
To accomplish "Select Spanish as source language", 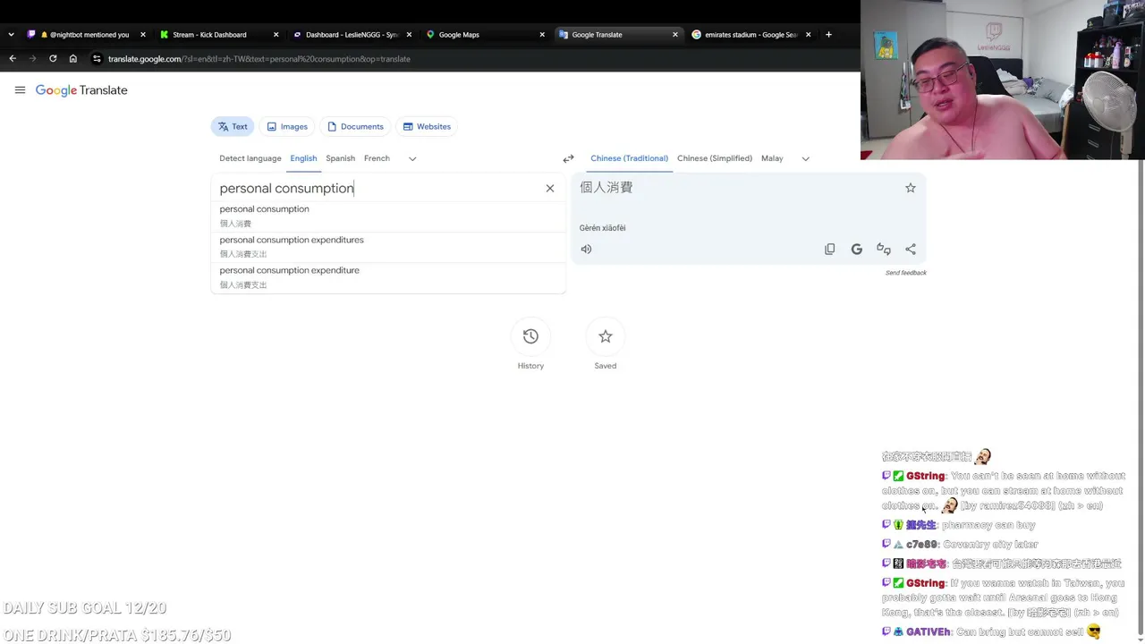I will [340, 158].
